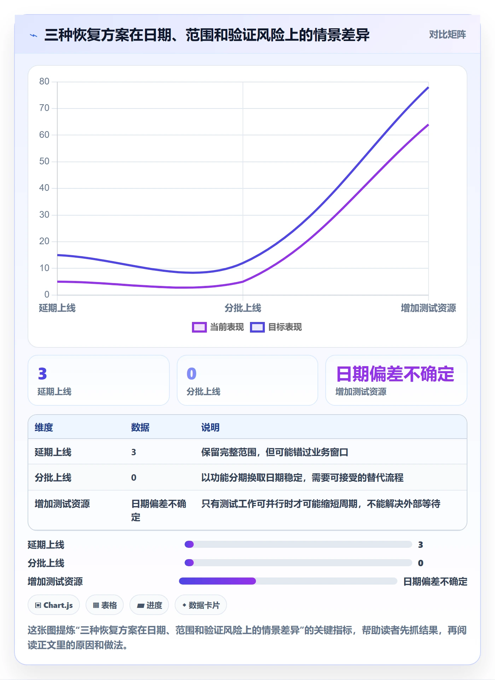Click the bar icon in 进度 chip
The width and height of the screenshot is (495, 680).
[x=140, y=606]
